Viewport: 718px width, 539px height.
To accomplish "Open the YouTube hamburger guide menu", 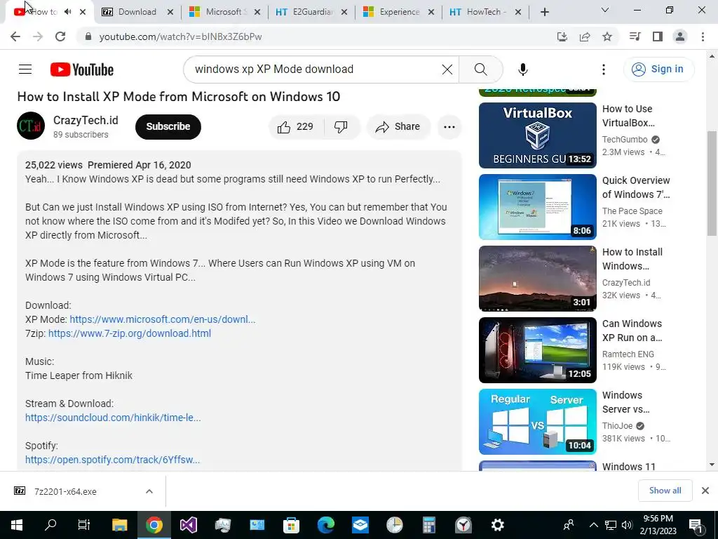I will tap(25, 69).
